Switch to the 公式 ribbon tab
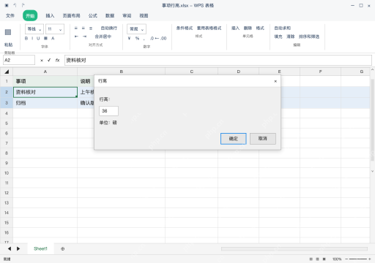 (x=93, y=15)
